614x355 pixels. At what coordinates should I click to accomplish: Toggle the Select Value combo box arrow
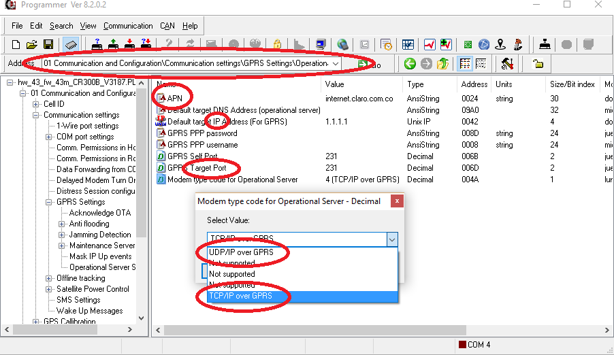coord(392,239)
